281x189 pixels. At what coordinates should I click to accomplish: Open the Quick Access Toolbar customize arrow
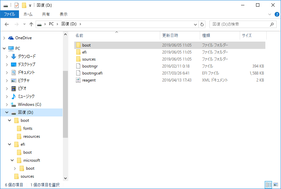tap(30, 6)
